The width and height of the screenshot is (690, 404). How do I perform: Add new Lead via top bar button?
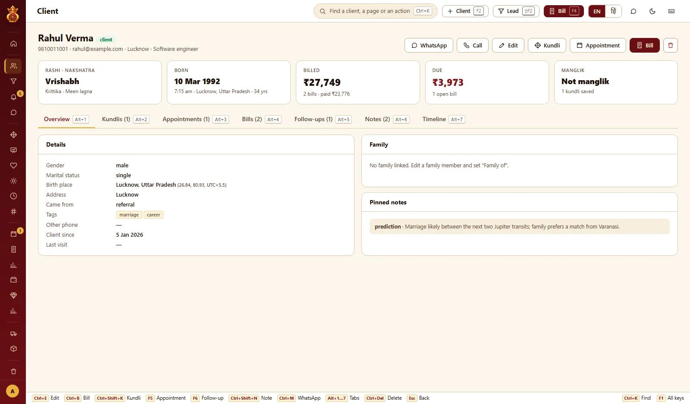(516, 11)
